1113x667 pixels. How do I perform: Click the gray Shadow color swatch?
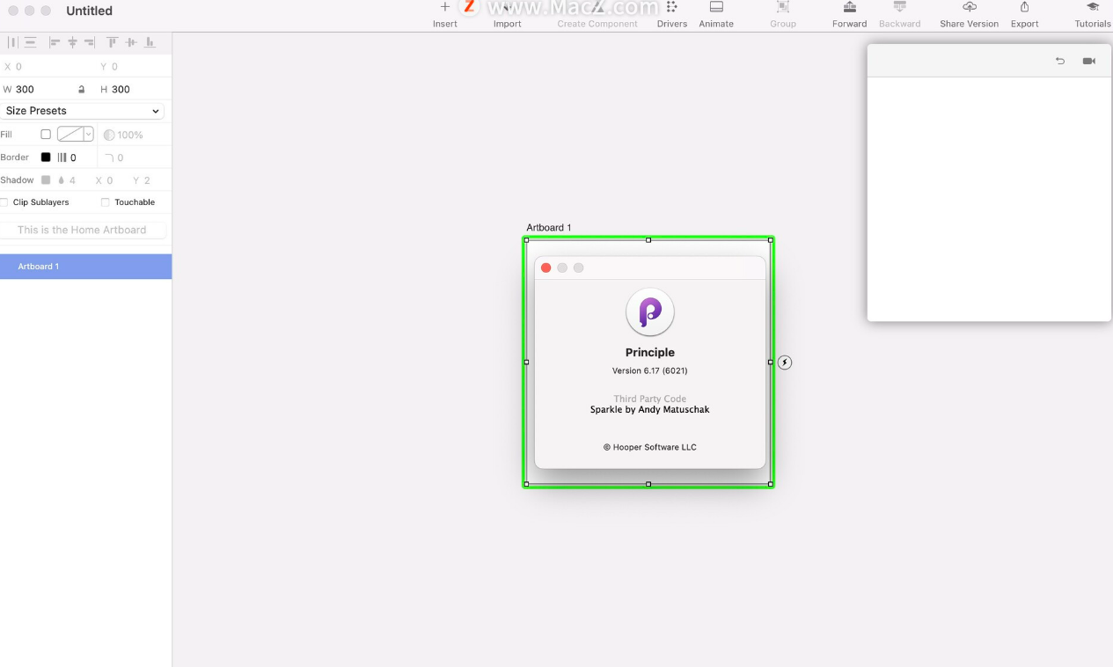pos(46,180)
